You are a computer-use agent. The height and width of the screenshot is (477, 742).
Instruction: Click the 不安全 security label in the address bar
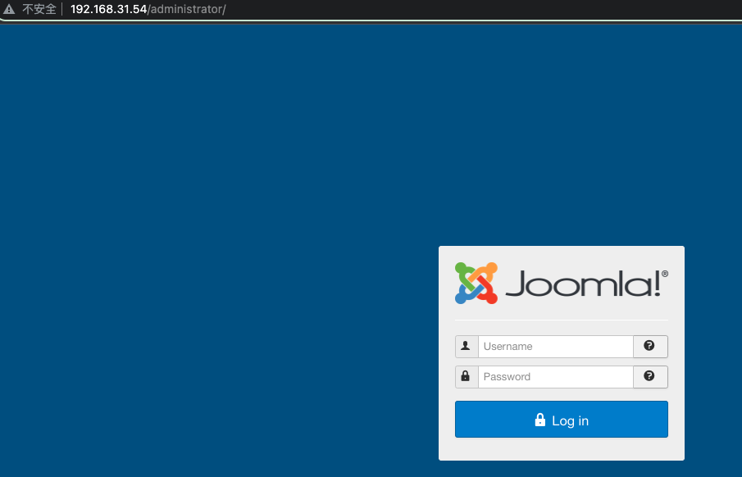pyautogui.click(x=39, y=9)
